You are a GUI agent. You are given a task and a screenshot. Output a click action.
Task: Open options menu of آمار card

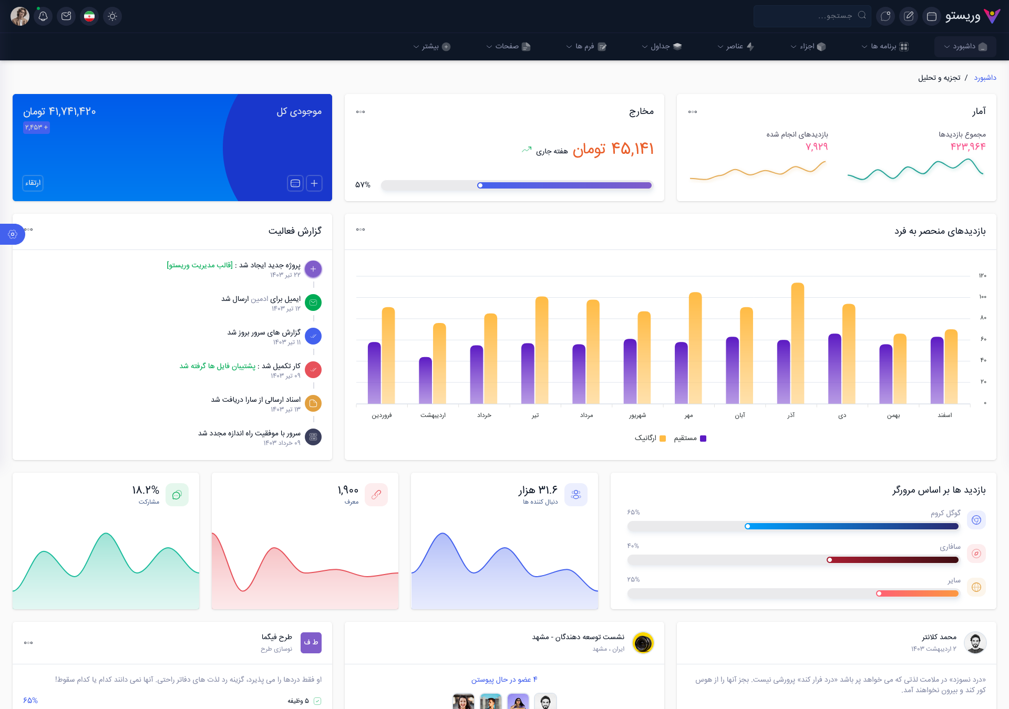693,112
